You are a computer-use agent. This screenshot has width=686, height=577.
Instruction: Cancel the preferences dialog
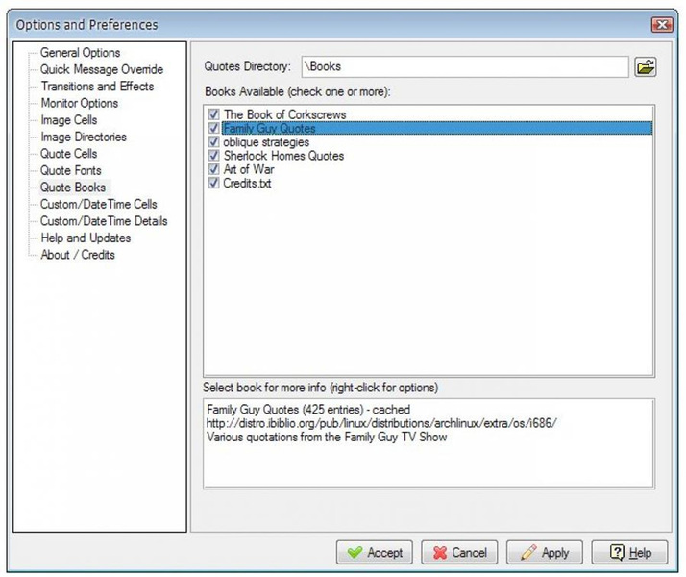point(459,553)
